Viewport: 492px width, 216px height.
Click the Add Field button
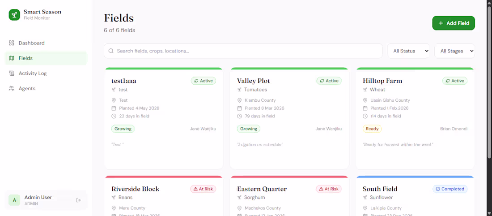(454, 23)
